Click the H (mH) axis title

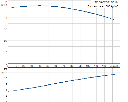4,3
